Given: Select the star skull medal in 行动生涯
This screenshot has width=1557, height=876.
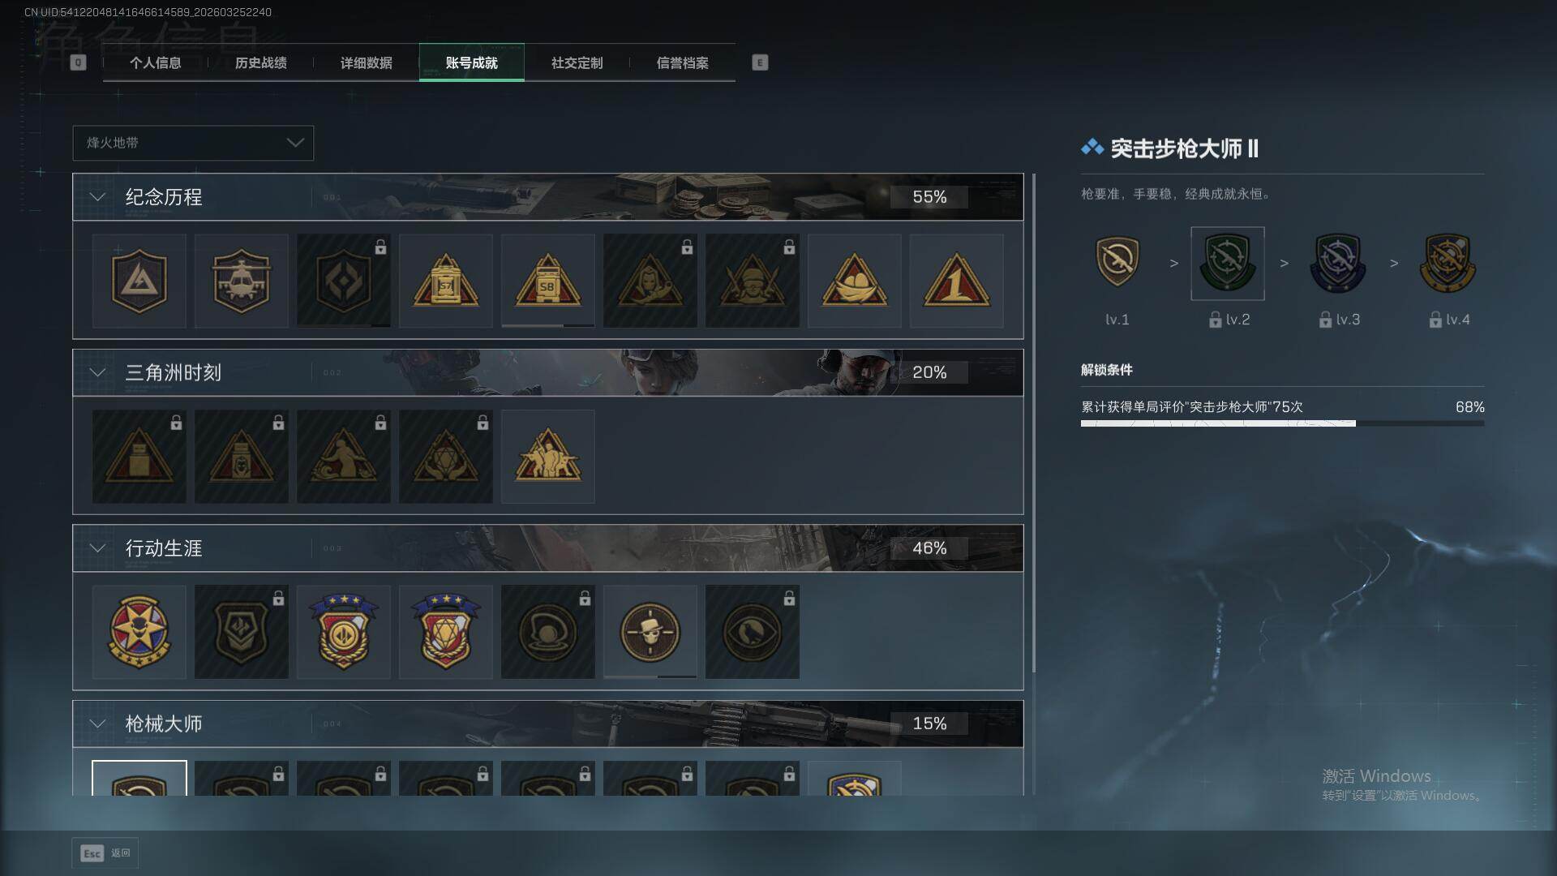Looking at the screenshot, I should (139, 632).
